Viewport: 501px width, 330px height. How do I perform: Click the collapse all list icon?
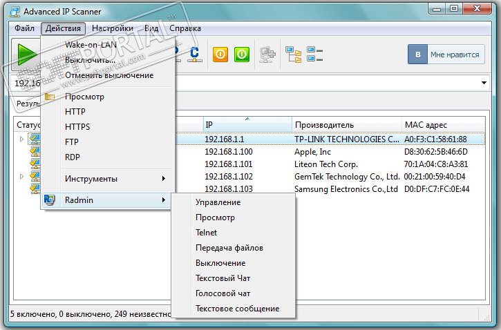tap(314, 55)
